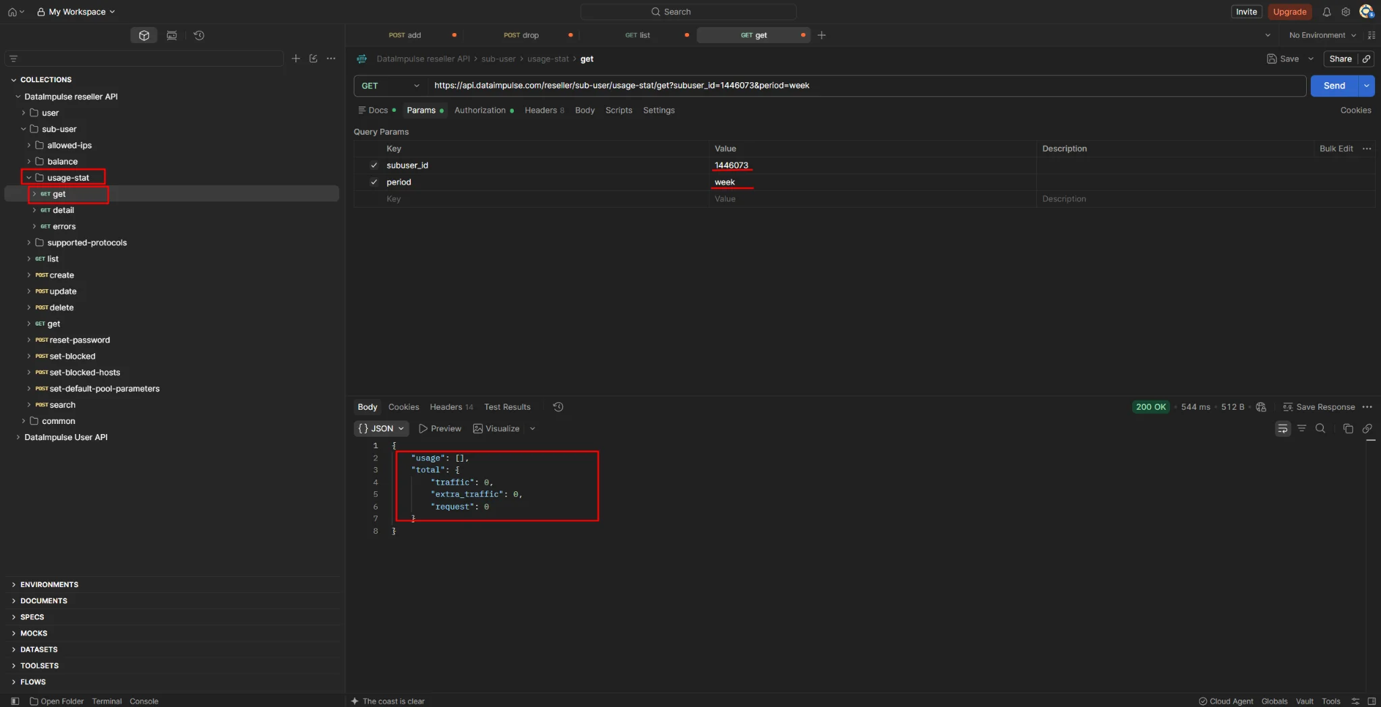The width and height of the screenshot is (1381, 707).
Task: Open Send button dropdown arrow
Action: click(1366, 86)
